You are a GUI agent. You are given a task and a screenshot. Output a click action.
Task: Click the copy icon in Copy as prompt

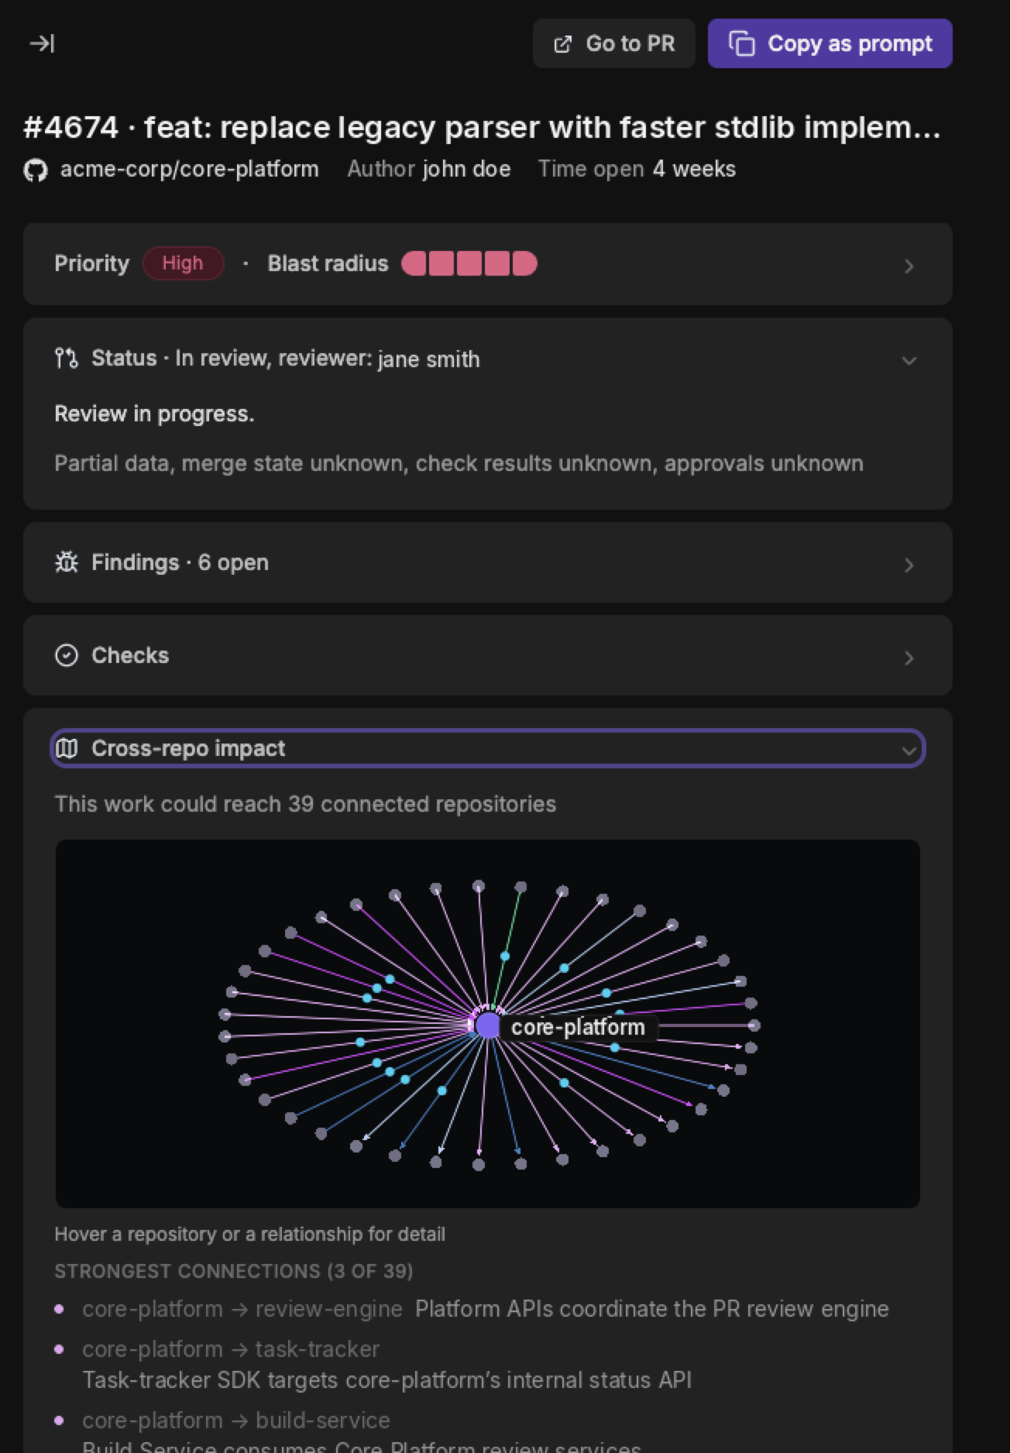pyautogui.click(x=742, y=43)
